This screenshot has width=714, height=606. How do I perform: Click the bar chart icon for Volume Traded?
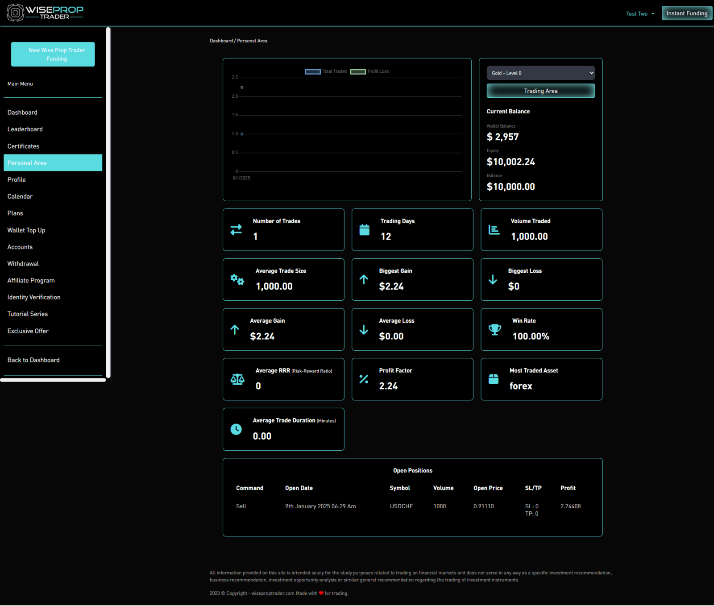(x=494, y=230)
